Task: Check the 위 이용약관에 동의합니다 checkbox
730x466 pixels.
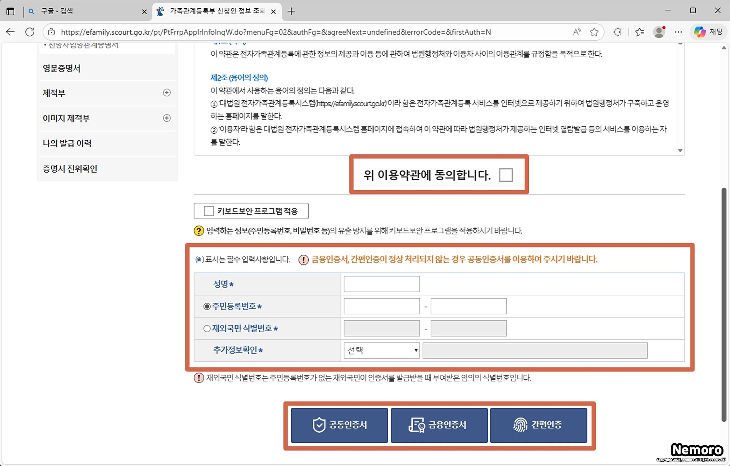Action: (x=506, y=175)
